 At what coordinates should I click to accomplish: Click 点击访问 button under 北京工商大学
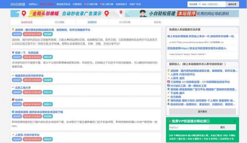17,92
